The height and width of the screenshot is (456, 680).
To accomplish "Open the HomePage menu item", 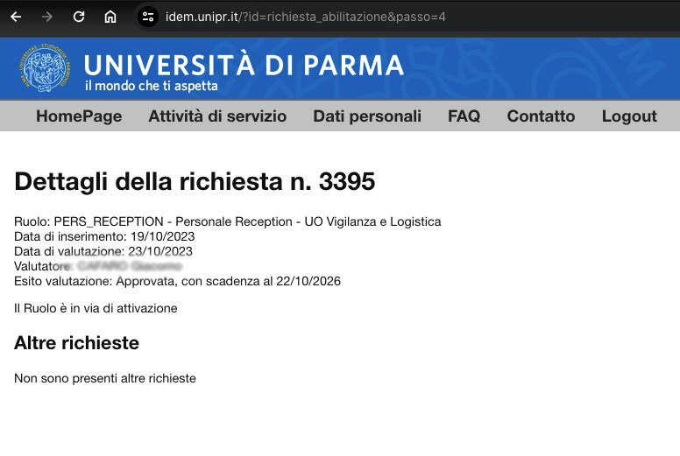I will pyautogui.click(x=79, y=116).
